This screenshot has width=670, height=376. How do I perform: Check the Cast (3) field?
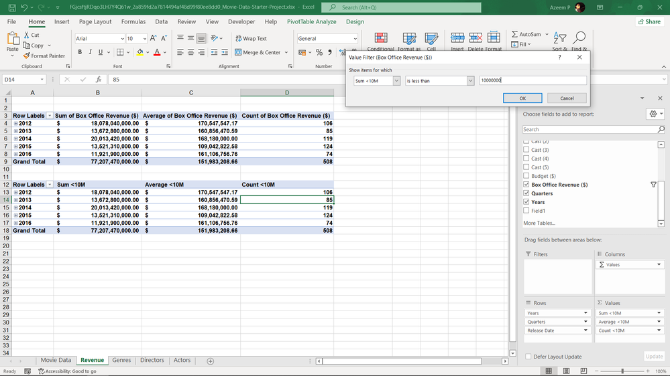coord(526,150)
